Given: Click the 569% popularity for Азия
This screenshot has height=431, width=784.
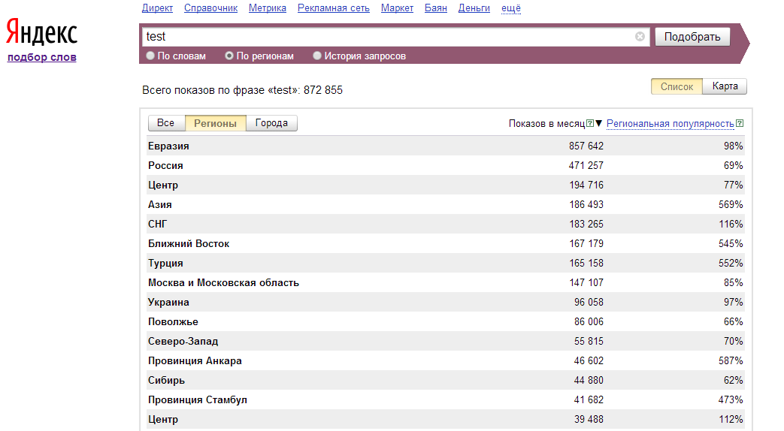Looking at the screenshot, I should click(731, 204).
